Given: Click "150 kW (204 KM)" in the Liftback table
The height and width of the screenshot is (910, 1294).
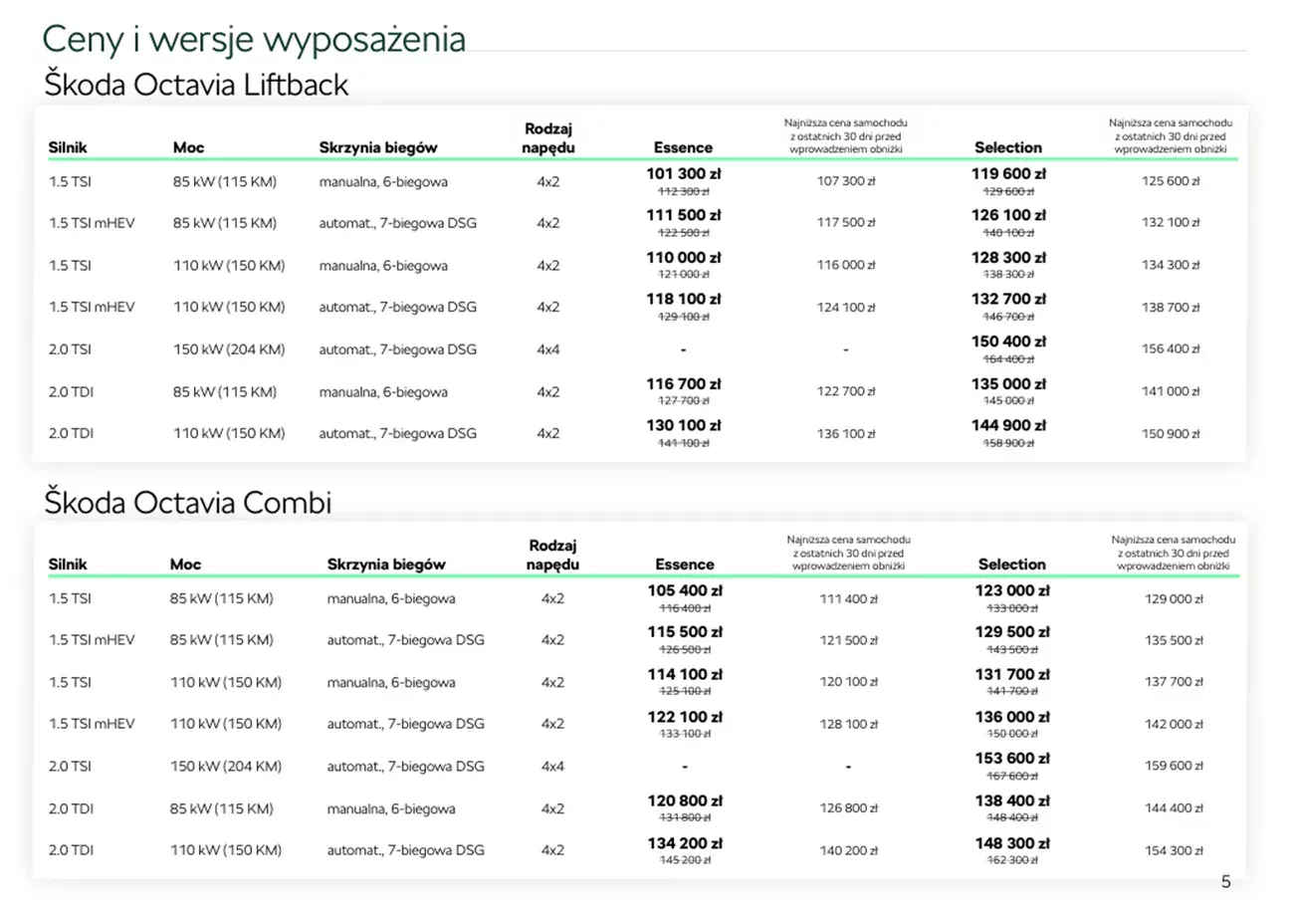Looking at the screenshot, I should click(x=229, y=349).
